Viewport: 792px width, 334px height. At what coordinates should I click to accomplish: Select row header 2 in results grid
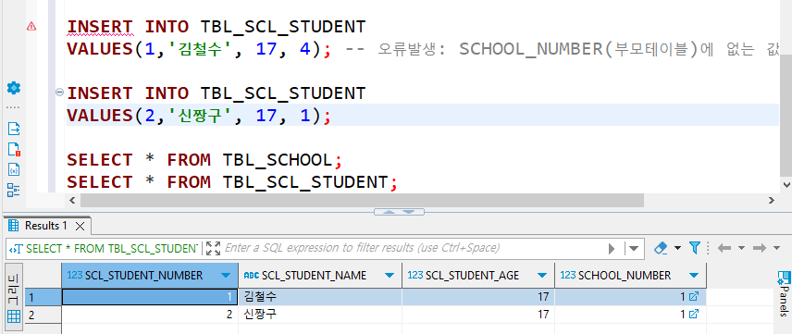pos(43,315)
